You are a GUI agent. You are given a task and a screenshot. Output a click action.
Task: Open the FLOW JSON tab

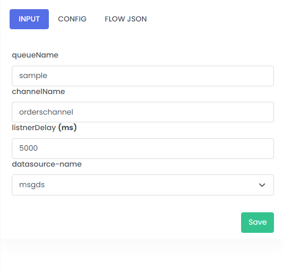126,19
